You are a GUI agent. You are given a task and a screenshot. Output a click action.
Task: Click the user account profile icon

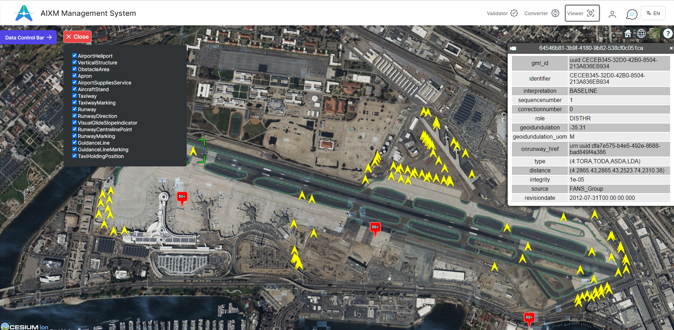click(x=612, y=14)
